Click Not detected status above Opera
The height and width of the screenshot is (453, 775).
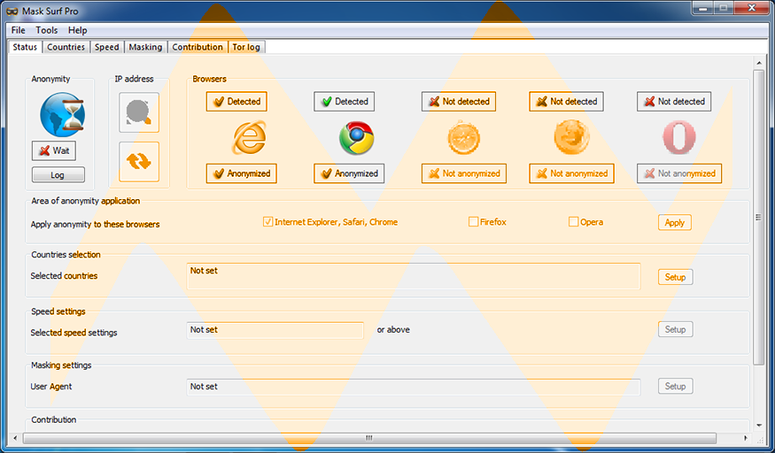click(x=674, y=101)
